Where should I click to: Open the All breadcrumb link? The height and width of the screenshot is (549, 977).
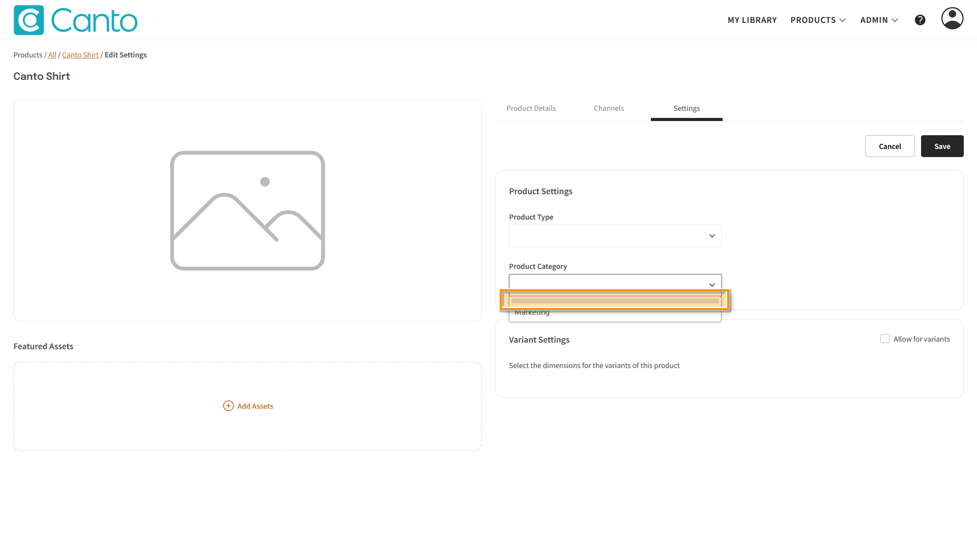pos(52,55)
